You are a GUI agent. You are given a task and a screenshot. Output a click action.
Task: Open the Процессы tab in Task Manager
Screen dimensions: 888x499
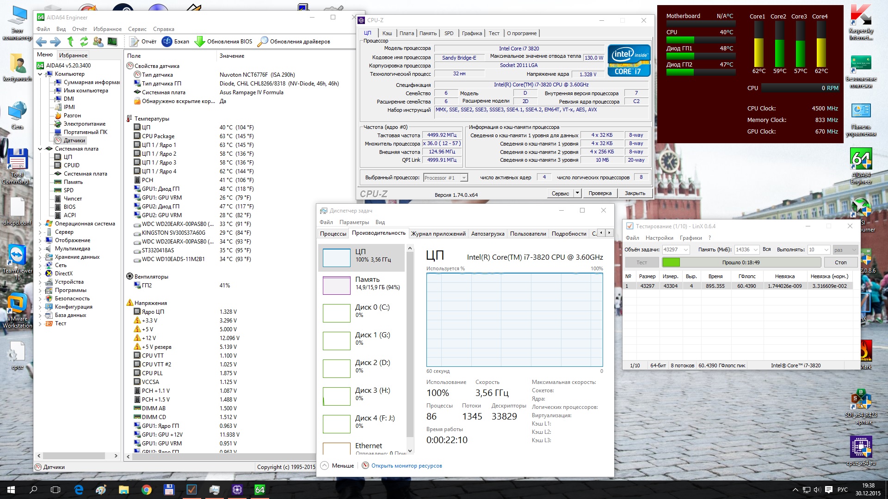tap(333, 234)
